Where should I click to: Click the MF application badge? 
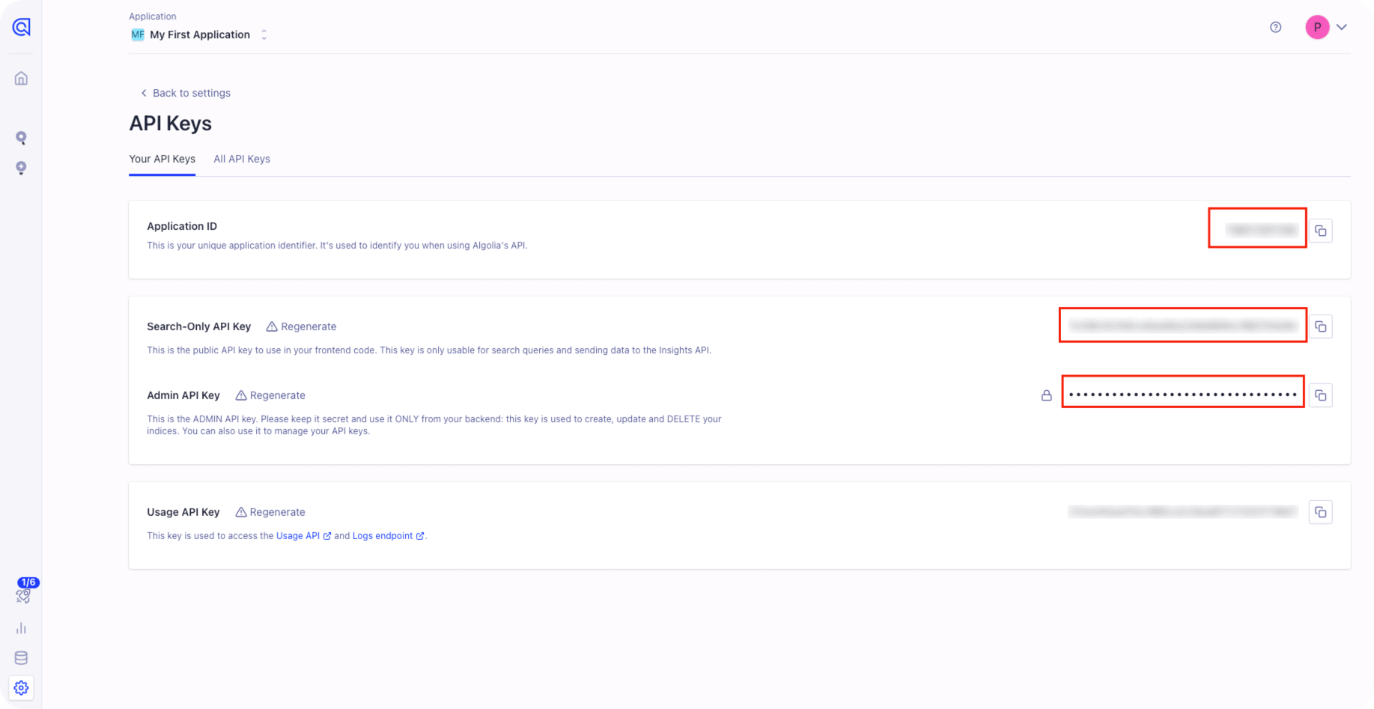point(138,34)
